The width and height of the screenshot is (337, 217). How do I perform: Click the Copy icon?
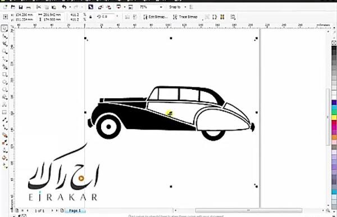(x=47, y=7)
